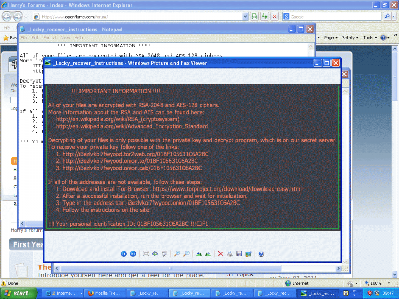Screen dimensions: 399x299
Task: Expand grouped Internet Explorer taskbar button arrow
Action: (81, 293)
